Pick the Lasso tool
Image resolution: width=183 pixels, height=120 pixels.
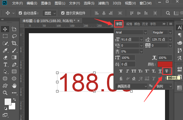[x=14, y=36]
